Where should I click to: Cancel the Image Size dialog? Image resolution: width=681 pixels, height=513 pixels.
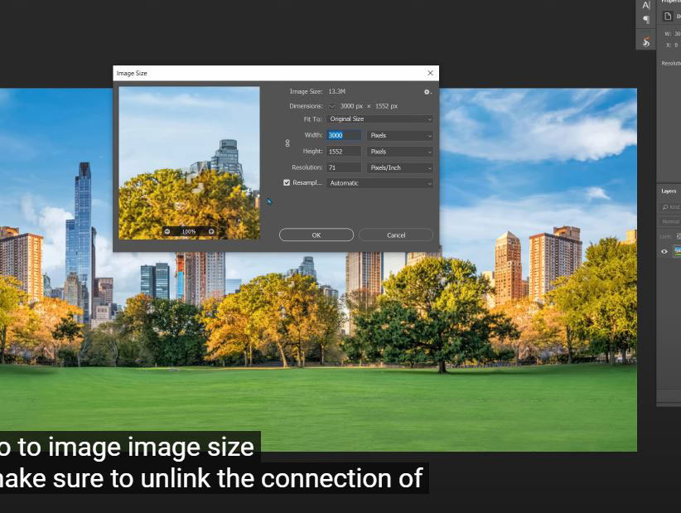tap(396, 235)
